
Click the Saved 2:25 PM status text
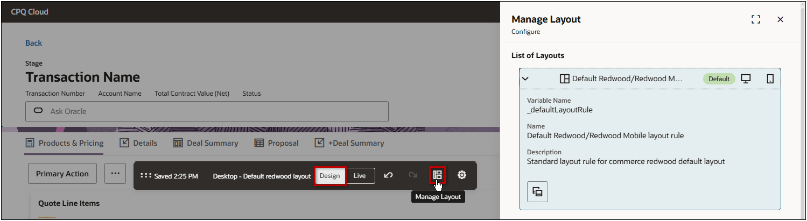coord(176,176)
